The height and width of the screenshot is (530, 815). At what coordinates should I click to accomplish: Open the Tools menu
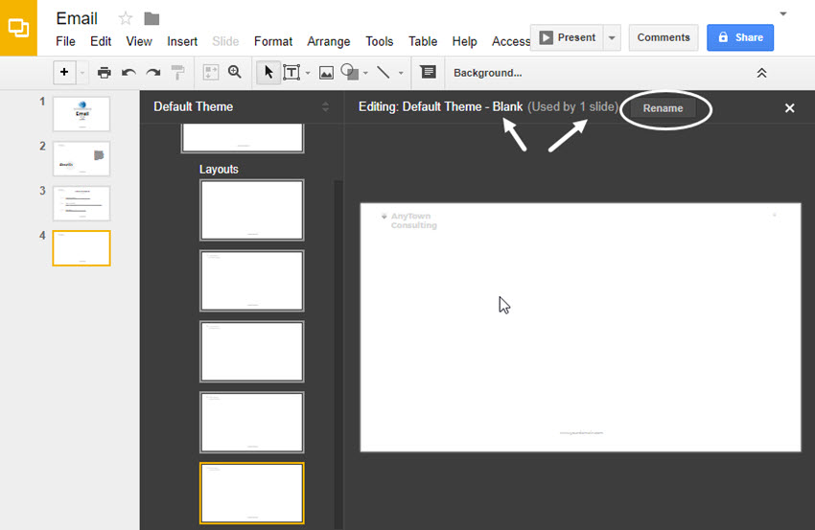click(380, 41)
